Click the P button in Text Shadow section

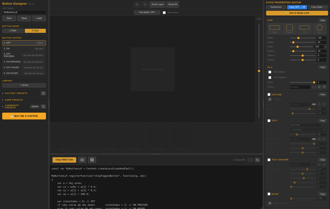click(324, 164)
